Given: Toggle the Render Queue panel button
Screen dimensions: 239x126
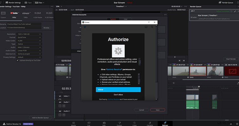Looking at the screenshot, I should pyautogui.click(x=226, y=3).
